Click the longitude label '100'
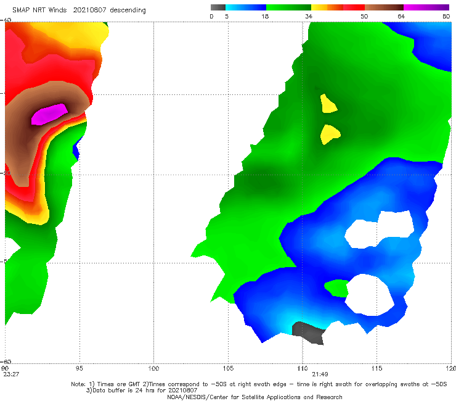 point(153,368)
